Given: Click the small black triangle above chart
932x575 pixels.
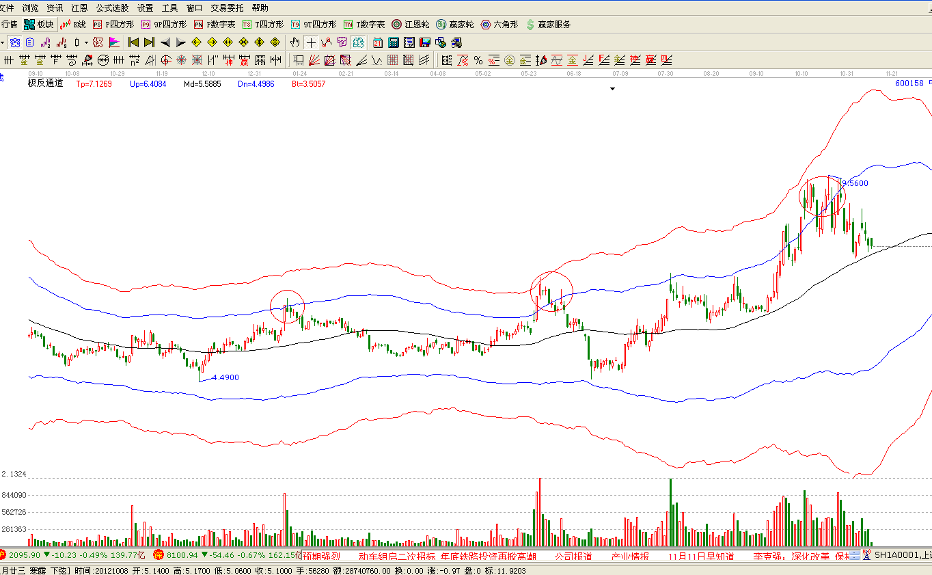Looking at the screenshot, I should [613, 89].
